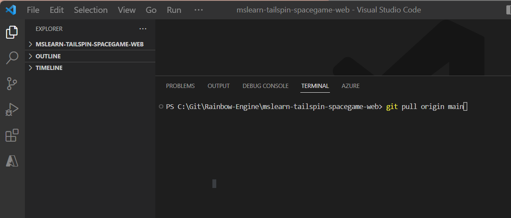Open the File menu
This screenshot has height=218, width=511.
click(x=33, y=10)
